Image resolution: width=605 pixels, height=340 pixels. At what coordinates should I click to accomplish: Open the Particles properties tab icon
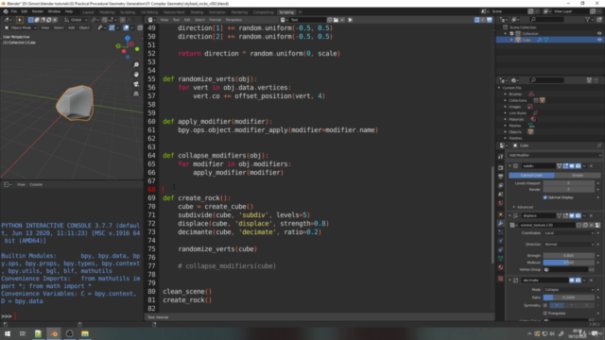pyautogui.click(x=501, y=232)
